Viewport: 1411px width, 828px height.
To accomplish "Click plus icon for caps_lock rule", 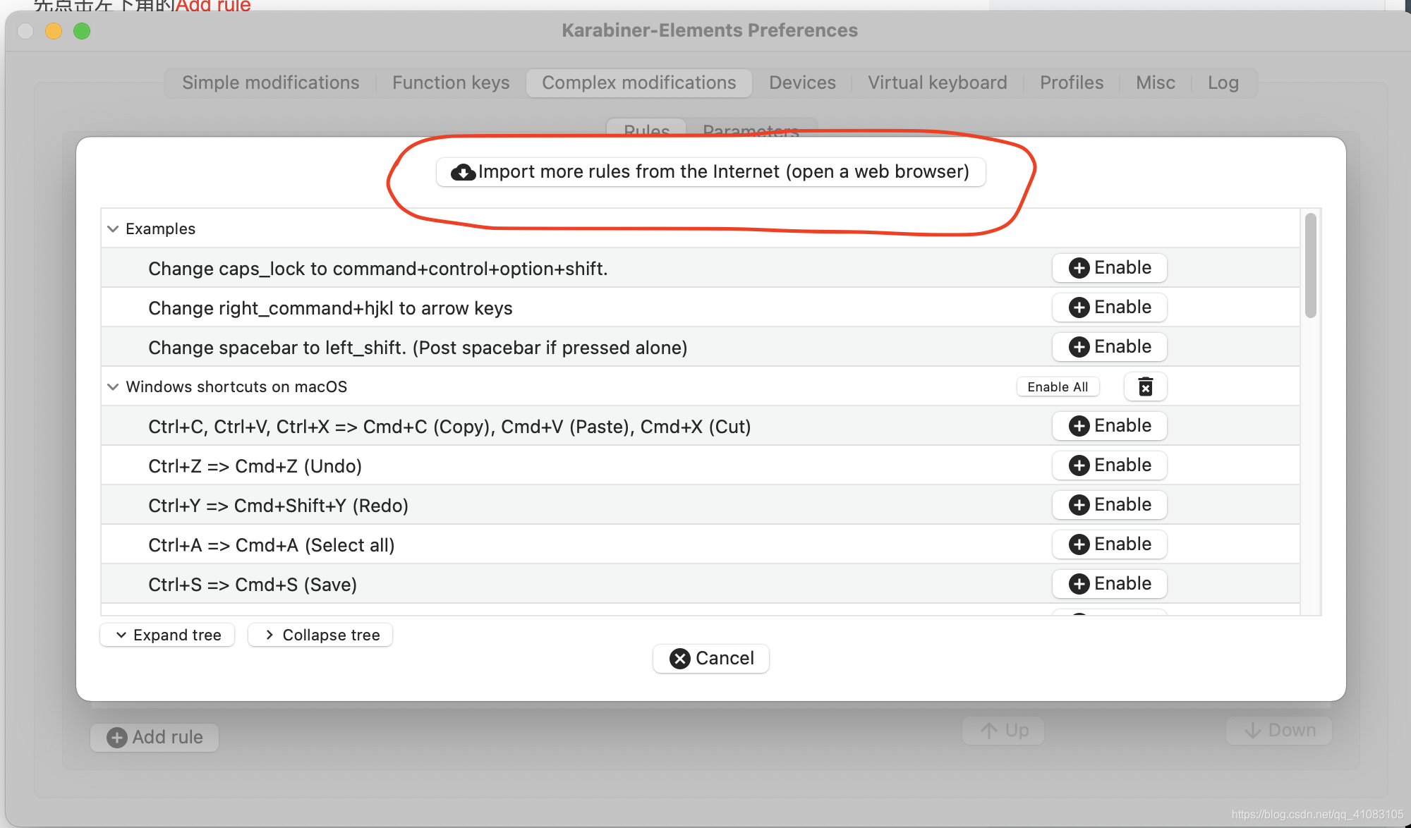I will [x=1079, y=268].
